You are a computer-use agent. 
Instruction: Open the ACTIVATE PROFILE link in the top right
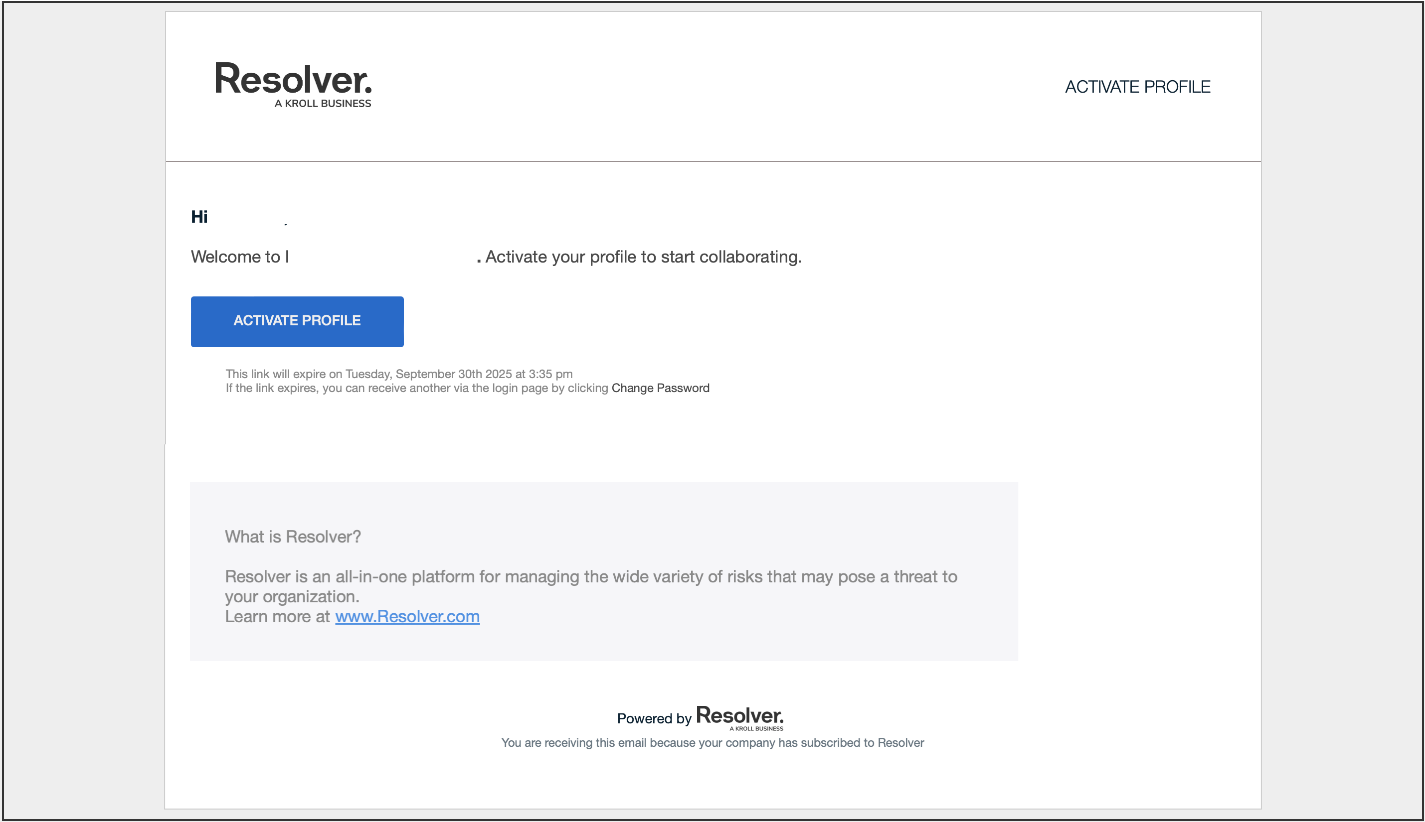coord(1137,86)
